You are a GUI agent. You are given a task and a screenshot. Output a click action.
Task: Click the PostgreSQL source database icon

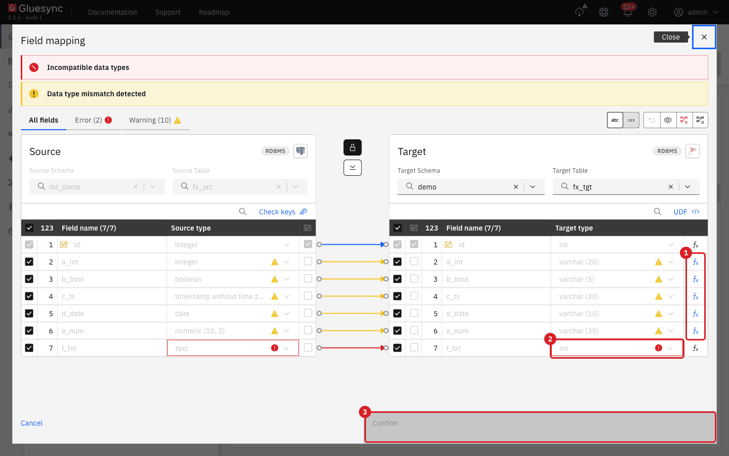[x=301, y=151]
